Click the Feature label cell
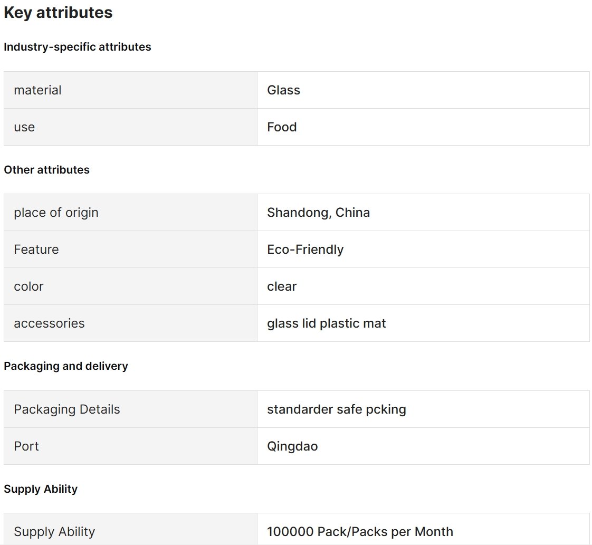592x545 pixels. coord(131,250)
